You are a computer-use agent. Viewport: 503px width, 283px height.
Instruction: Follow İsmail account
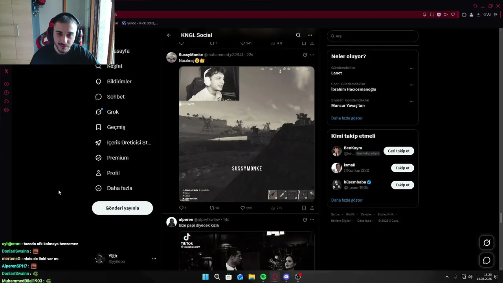click(402, 168)
